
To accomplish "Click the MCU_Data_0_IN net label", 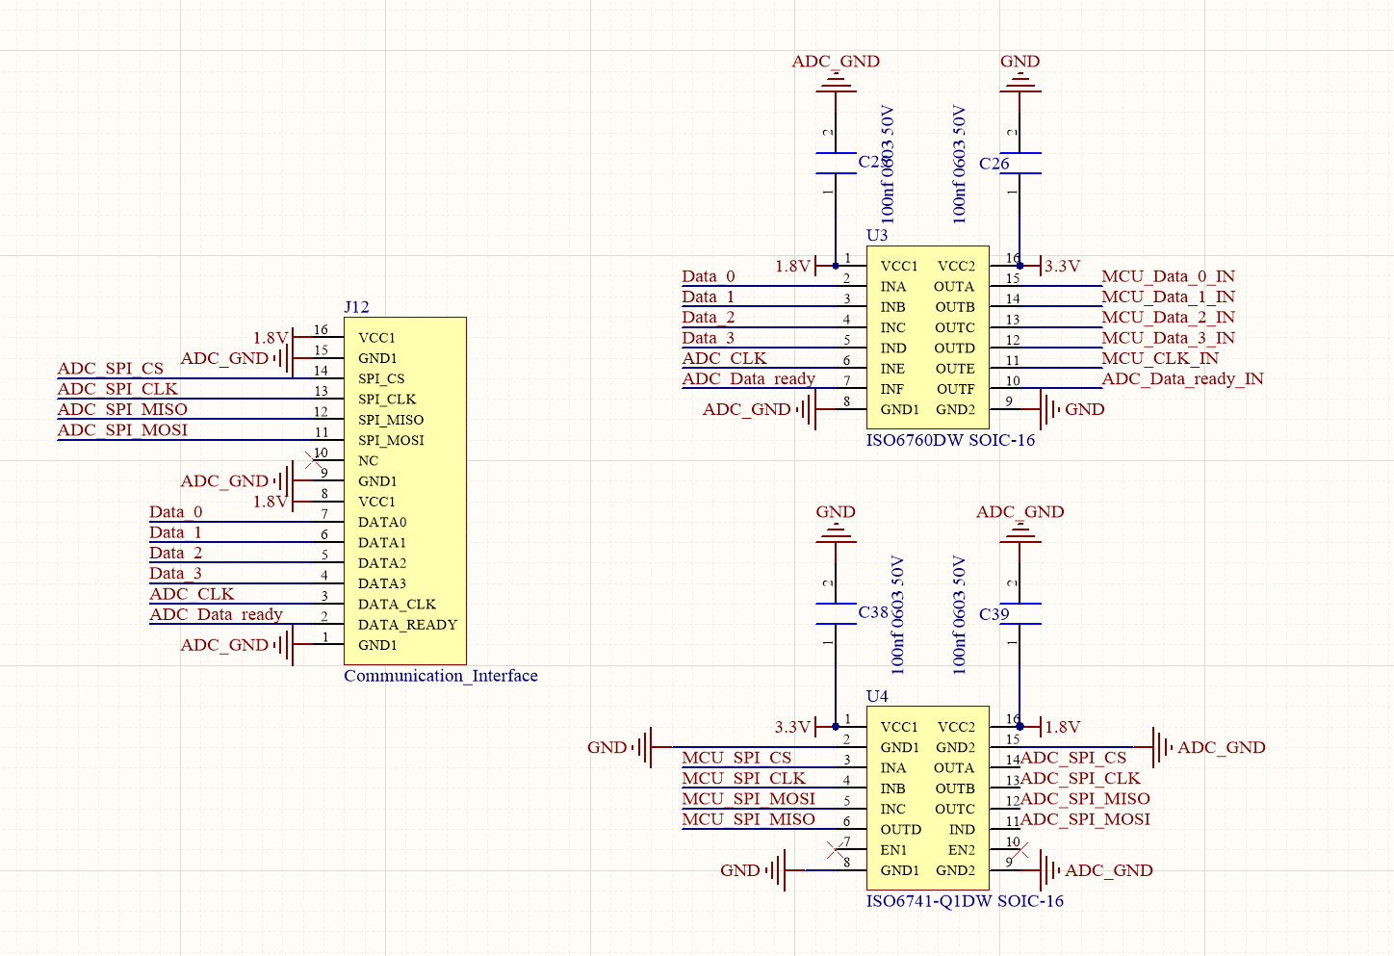I will (x=1168, y=276).
